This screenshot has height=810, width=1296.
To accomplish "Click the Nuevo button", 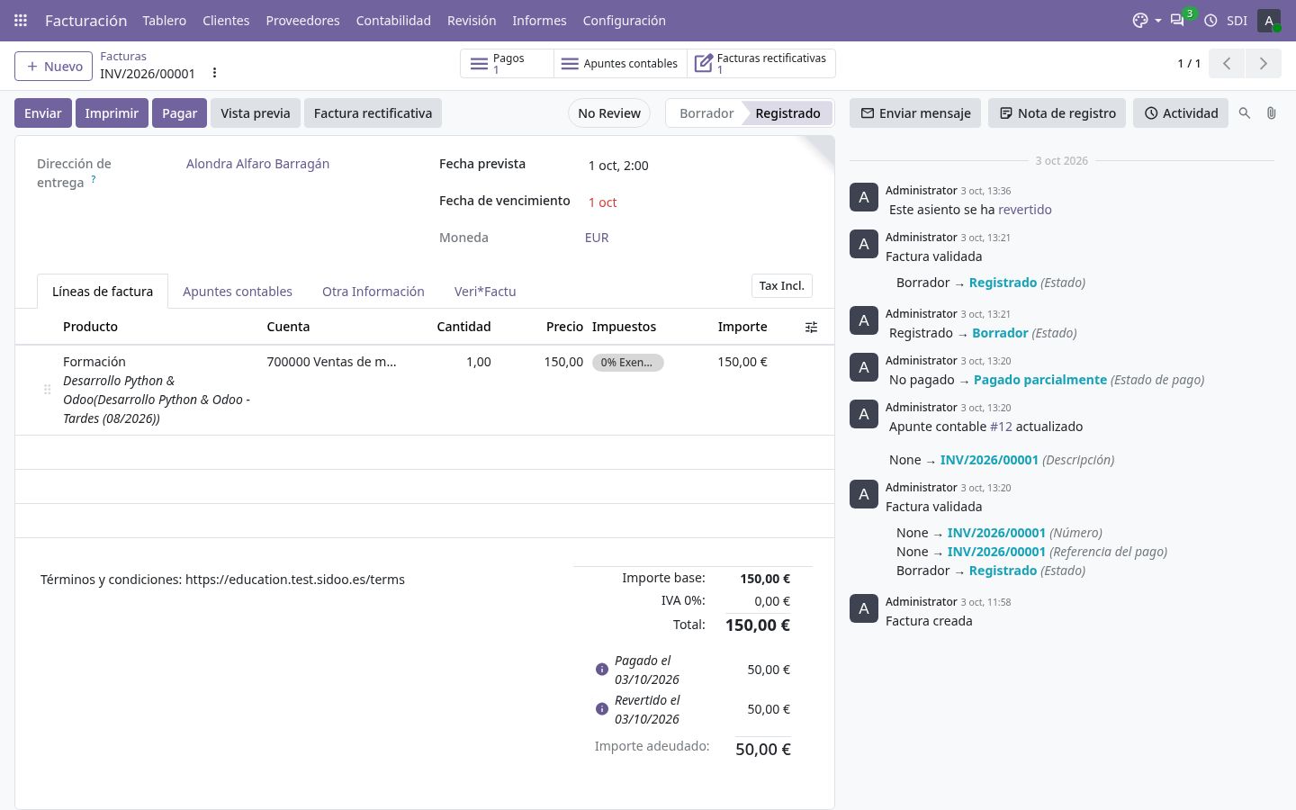I will (x=54, y=66).
